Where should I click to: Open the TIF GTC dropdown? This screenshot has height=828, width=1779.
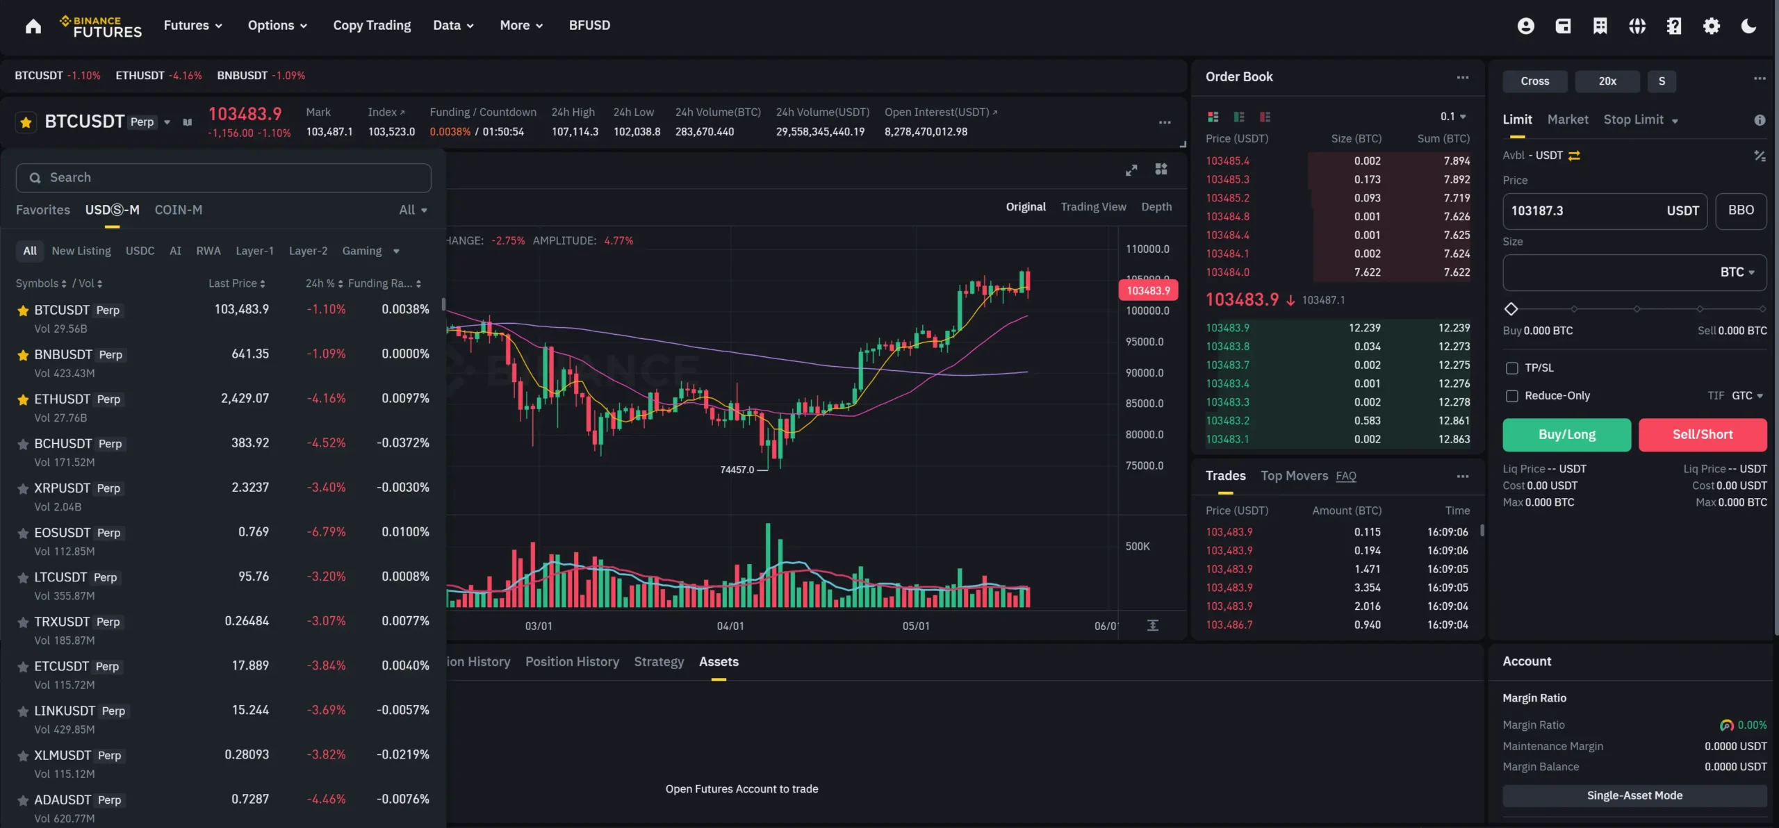coord(1747,396)
